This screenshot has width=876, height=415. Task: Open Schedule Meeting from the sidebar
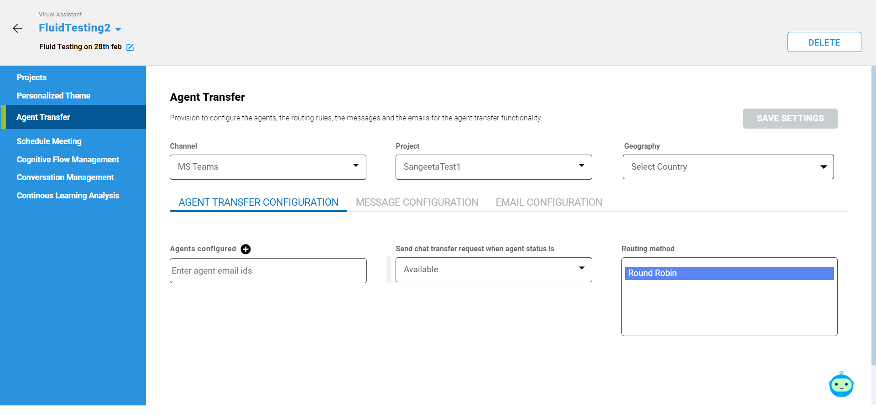pyautogui.click(x=49, y=141)
